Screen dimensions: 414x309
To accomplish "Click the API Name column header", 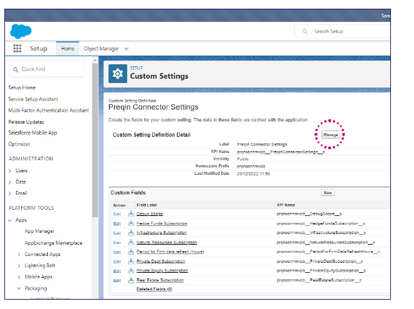I will pos(286,205).
